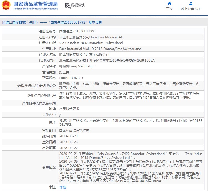Screen dimensions: 208x191
Task: Click the document icon before 进口医疗器械
Action: coord(4,22)
